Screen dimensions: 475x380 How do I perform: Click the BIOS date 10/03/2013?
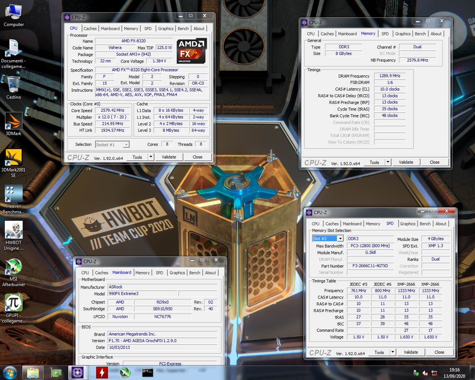click(162, 347)
